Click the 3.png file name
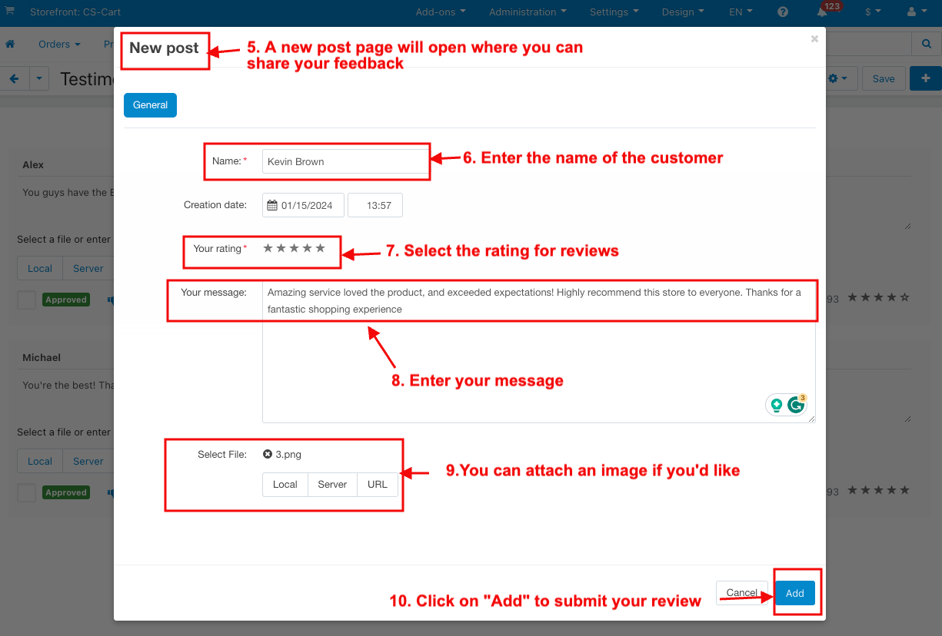The image size is (942, 636). pyautogui.click(x=288, y=454)
